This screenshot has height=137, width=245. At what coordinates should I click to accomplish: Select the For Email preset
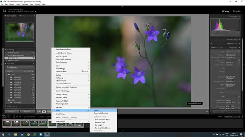point(103,125)
